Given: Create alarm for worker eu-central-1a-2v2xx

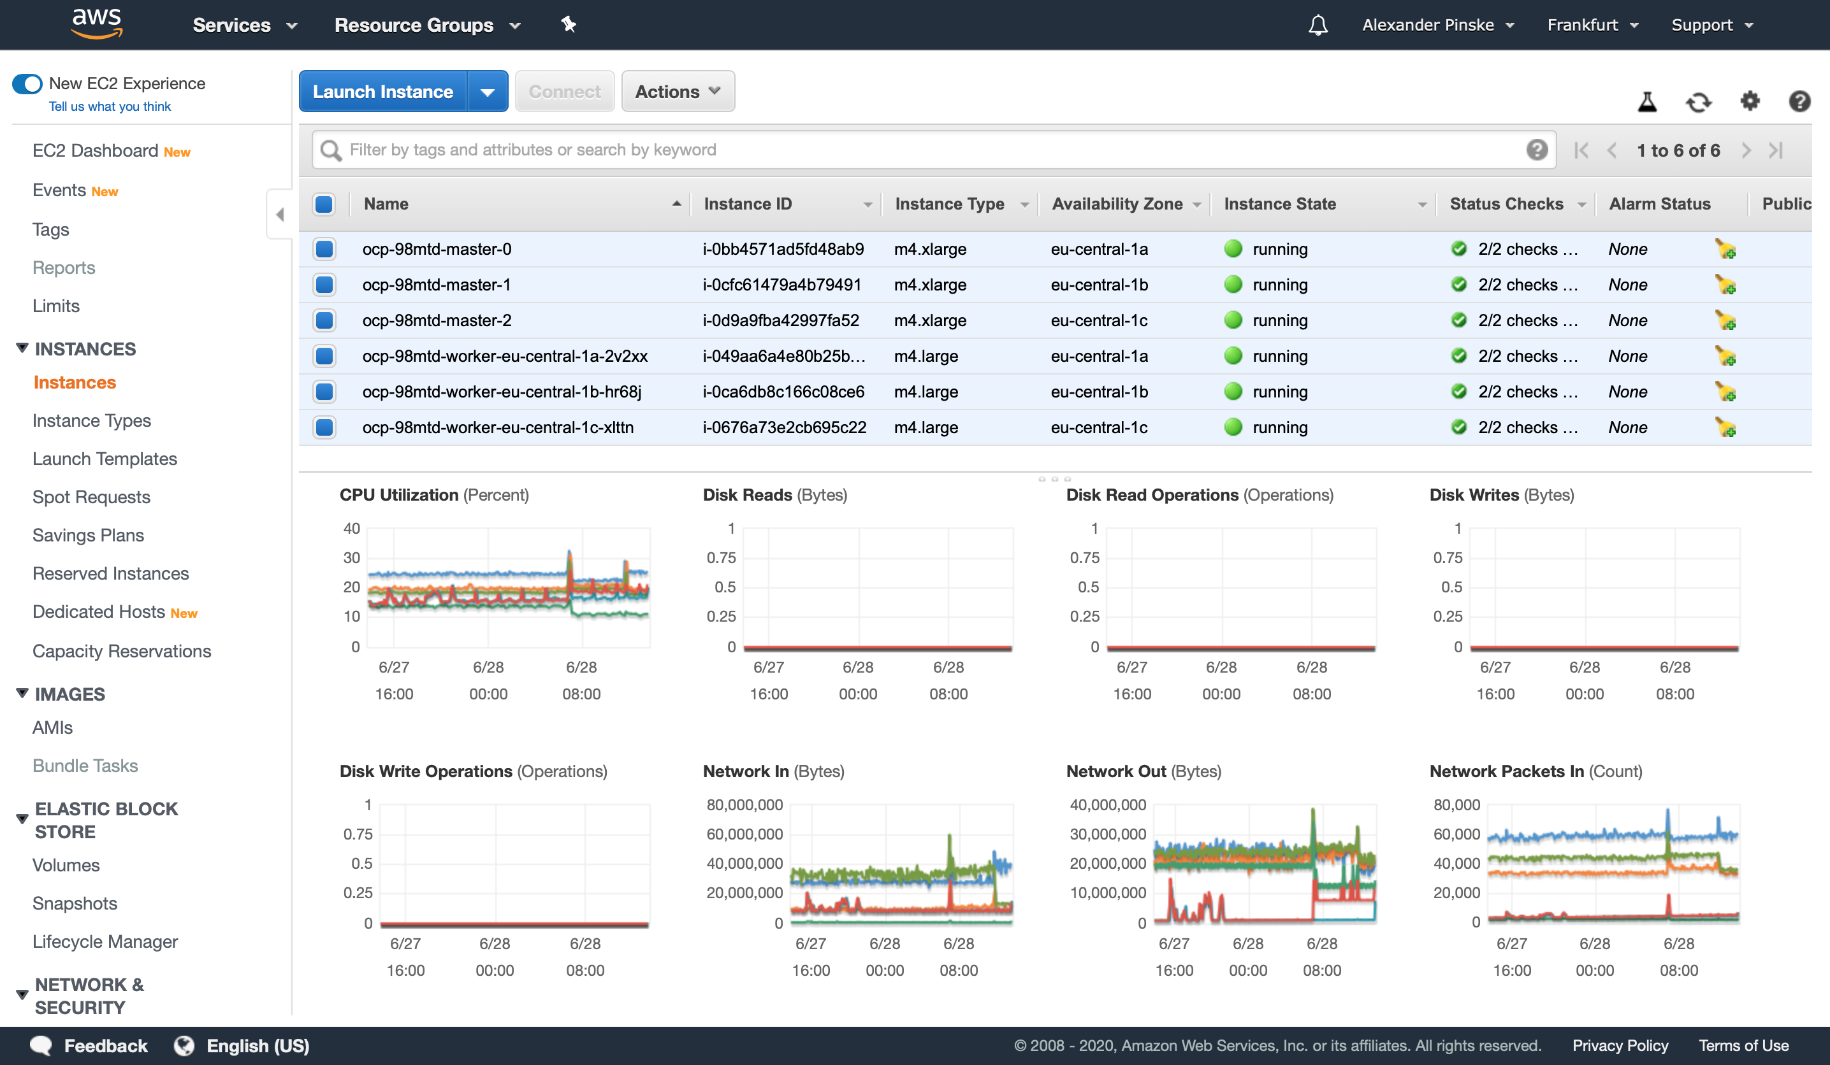Looking at the screenshot, I should coord(1725,355).
